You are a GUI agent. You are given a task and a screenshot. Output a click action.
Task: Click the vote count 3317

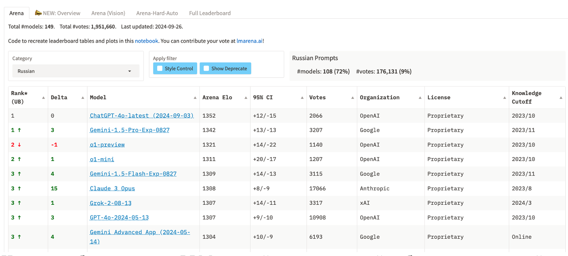316,203
